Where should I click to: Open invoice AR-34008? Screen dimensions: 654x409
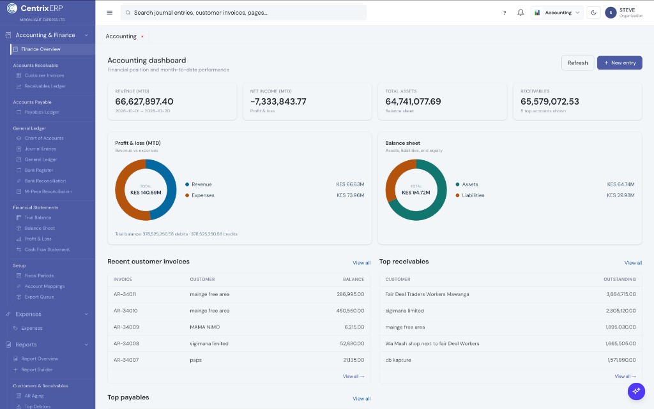coord(126,344)
